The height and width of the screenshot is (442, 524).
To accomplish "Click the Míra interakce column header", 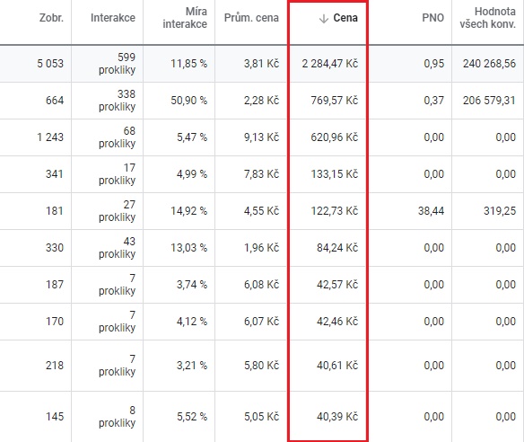I will 185,18.
